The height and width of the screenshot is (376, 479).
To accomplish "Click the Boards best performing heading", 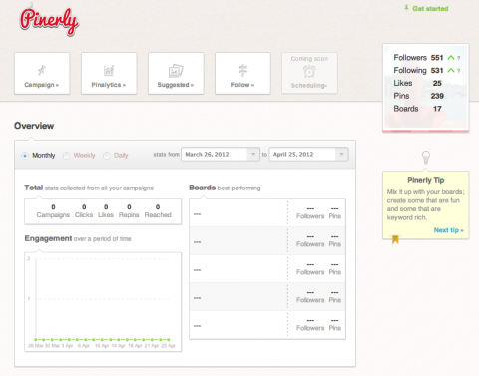I will (225, 188).
